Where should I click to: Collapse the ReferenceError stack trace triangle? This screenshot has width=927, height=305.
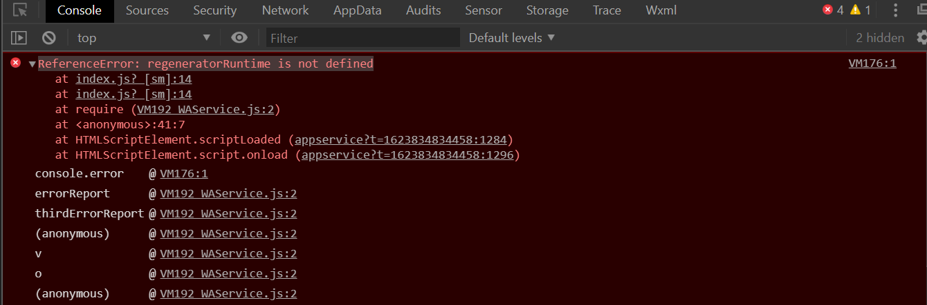(x=32, y=64)
